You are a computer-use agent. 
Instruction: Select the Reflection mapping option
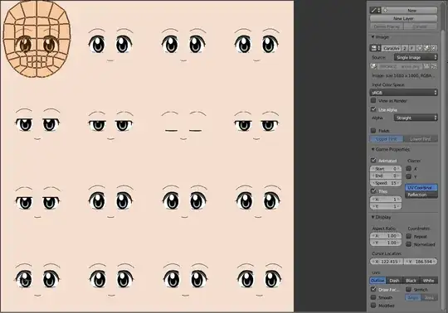click(421, 195)
